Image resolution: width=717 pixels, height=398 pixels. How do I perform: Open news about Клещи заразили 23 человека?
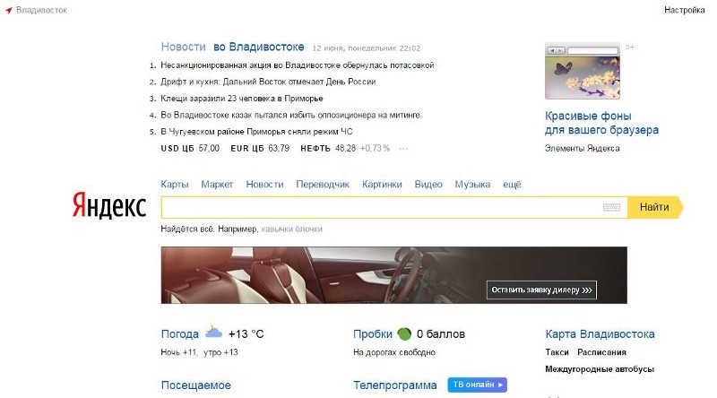tap(241, 99)
